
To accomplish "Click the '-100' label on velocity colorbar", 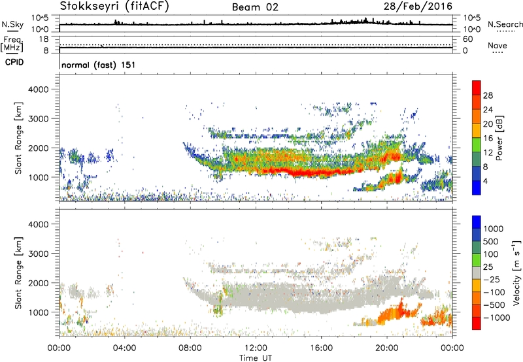I will 494,292.
